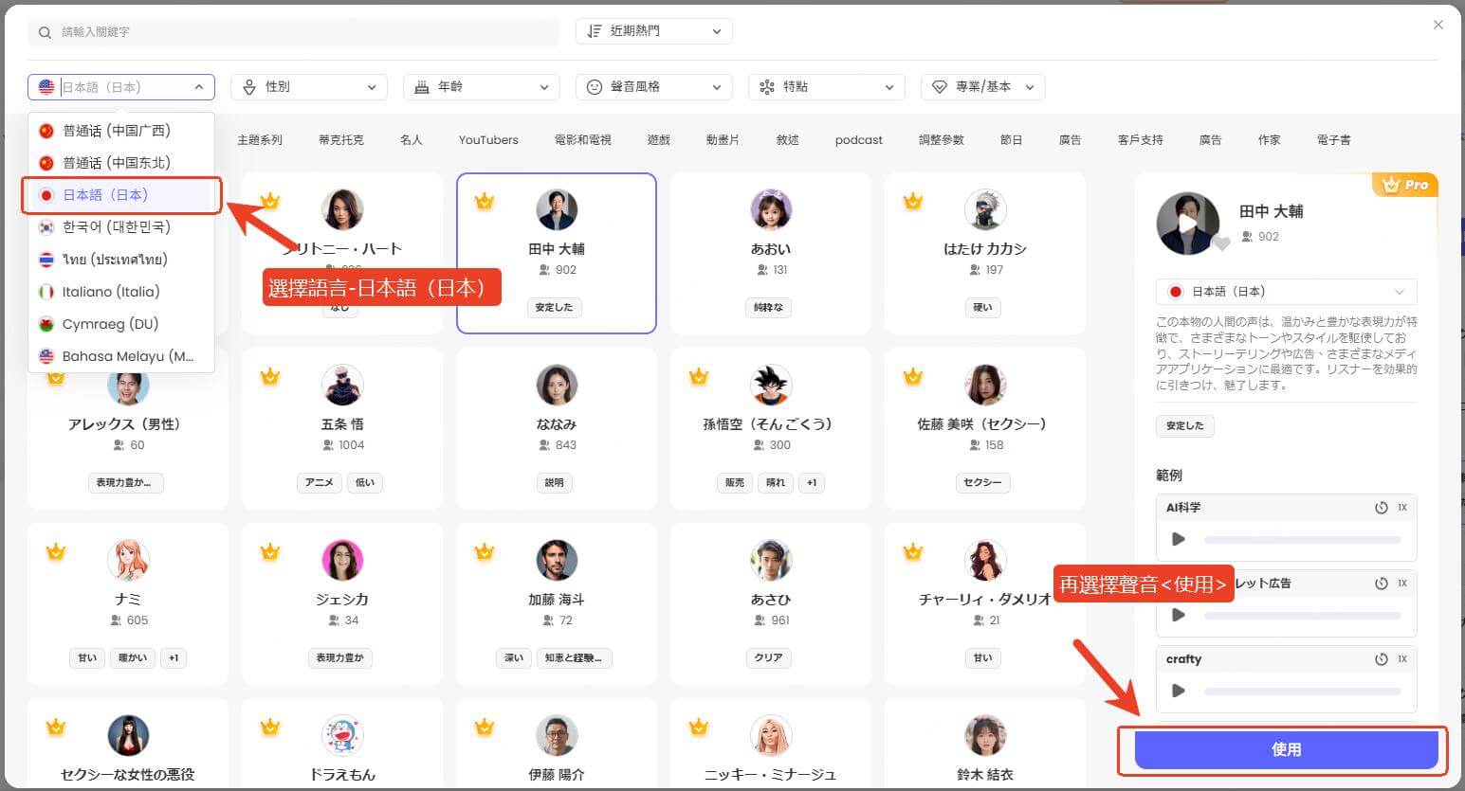Choose the 五条 悟 voice avatar
Viewport: 1465px width, 791px height.
[x=342, y=386]
